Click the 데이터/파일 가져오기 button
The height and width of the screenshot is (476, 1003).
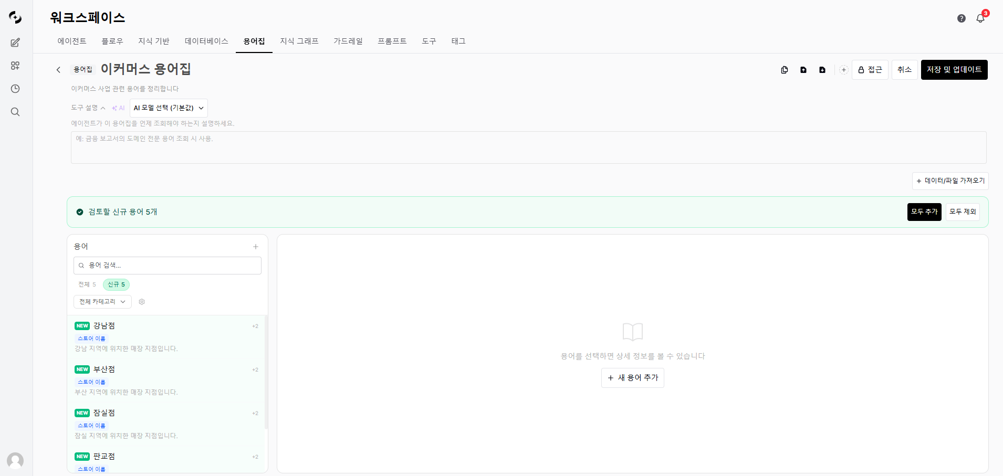coord(950,181)
